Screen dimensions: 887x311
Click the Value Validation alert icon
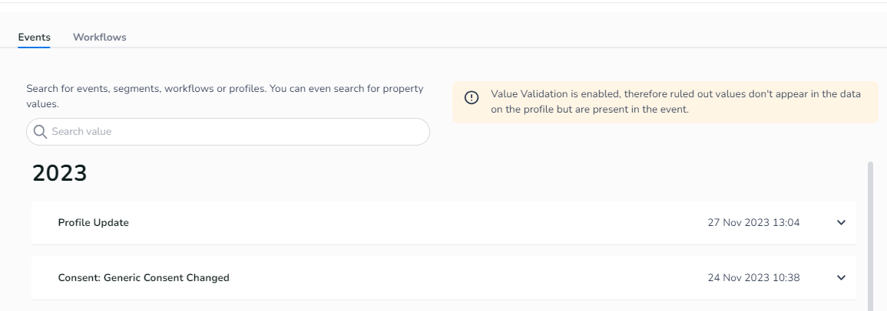click(x=472, y=97)
